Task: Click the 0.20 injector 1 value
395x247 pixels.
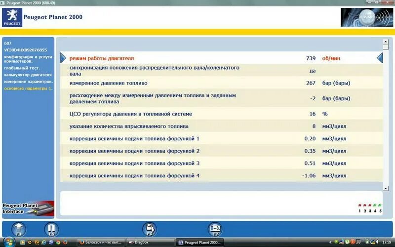Action: tap(310, 139)
